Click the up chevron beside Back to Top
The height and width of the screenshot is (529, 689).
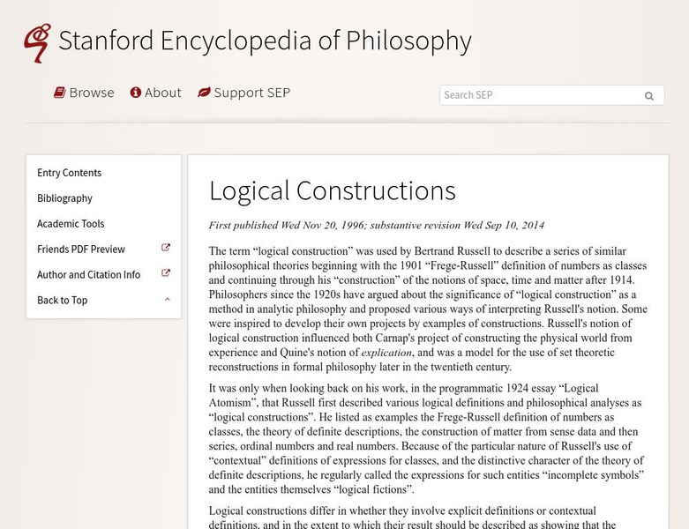point(167,300)
